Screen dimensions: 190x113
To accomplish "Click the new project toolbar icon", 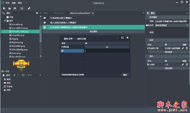I will (x=4, y=8).
